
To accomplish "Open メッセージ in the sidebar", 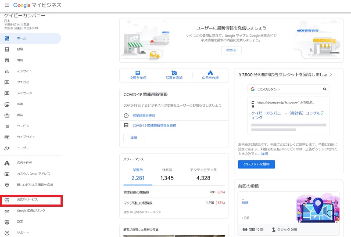I will (30, 93).
